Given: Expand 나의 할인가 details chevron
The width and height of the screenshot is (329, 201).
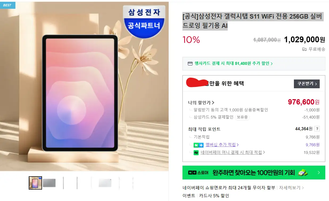Looking at the screenshot, I should pyautogui.click(x=213, y=103).
